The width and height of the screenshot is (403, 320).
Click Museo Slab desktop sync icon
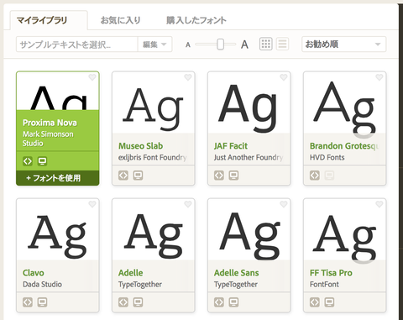[138, 176]
